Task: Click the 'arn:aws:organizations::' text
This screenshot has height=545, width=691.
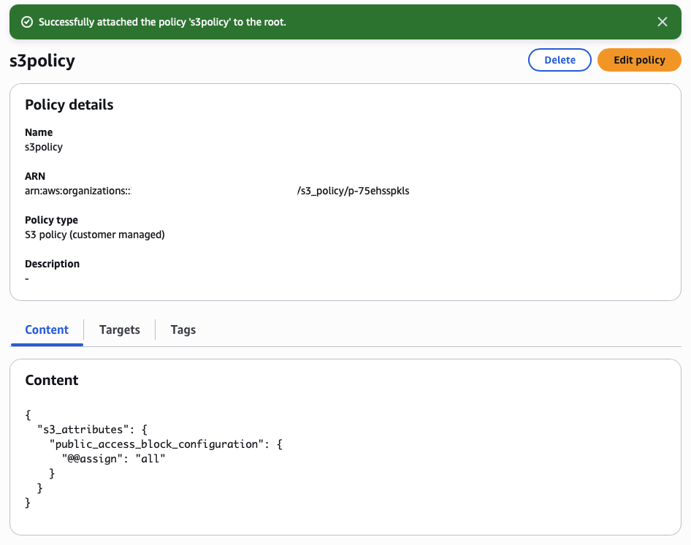Action: tap(83, 191)
